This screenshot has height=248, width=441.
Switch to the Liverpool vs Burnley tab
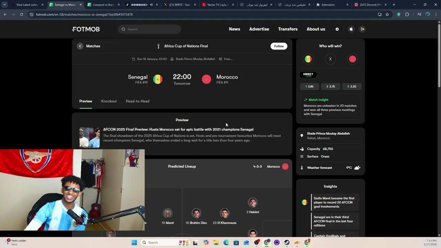tap(103, 5)
